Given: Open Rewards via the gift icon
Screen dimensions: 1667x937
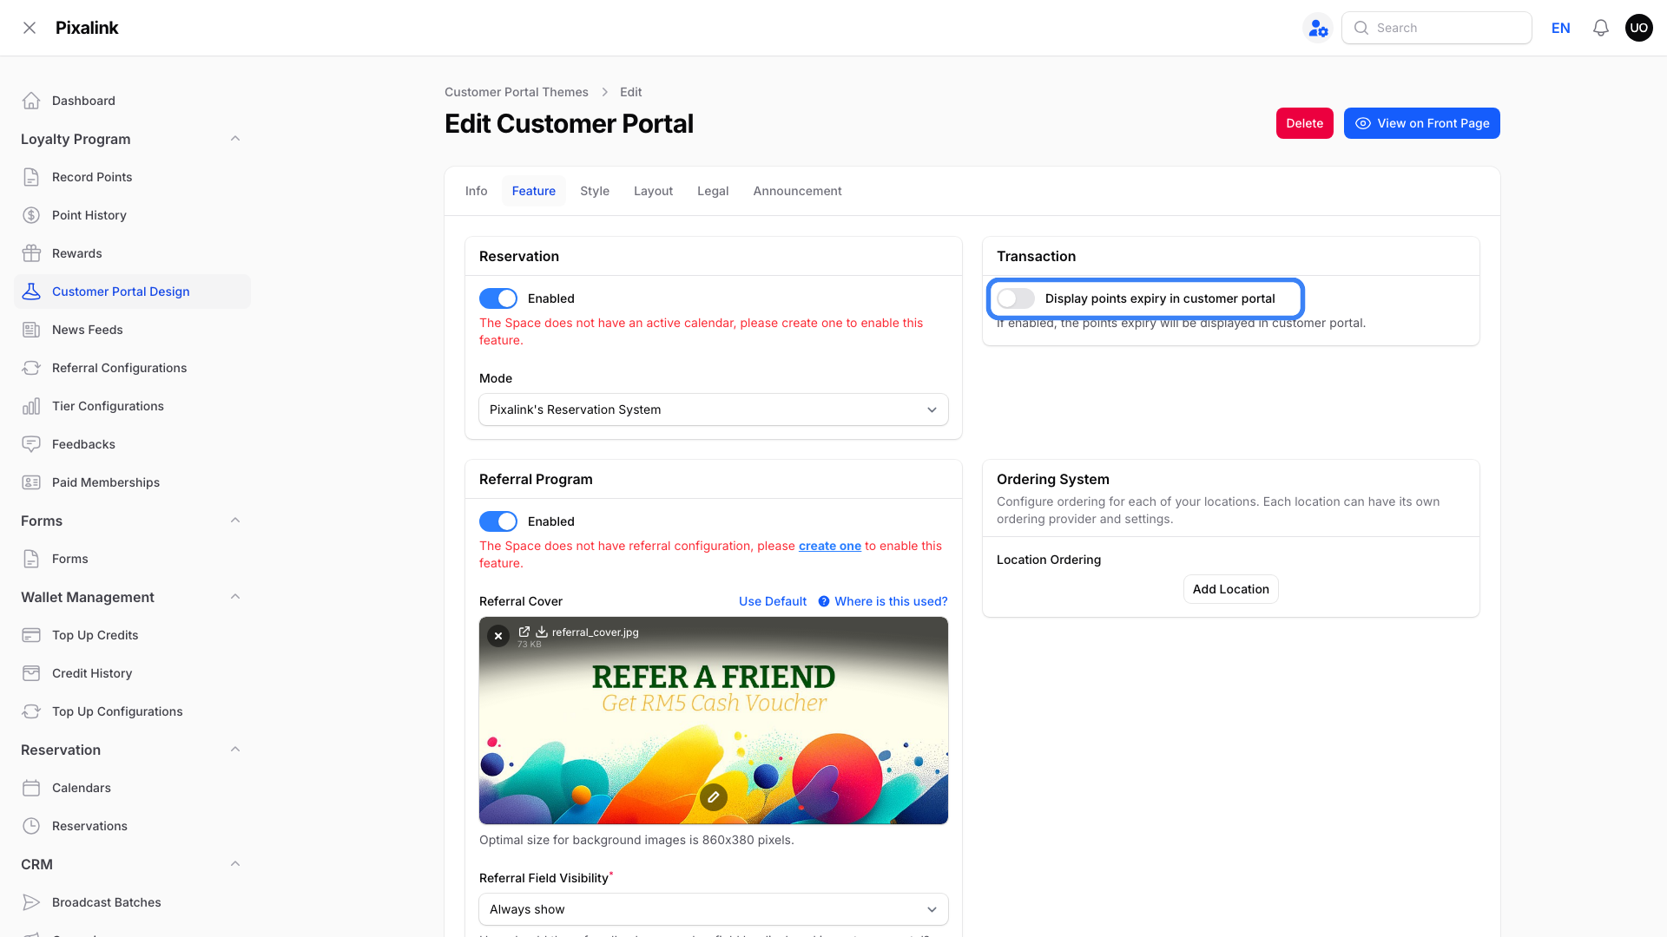Looking at the screenshot, I should pyautogui.click(x=31, y=253).
